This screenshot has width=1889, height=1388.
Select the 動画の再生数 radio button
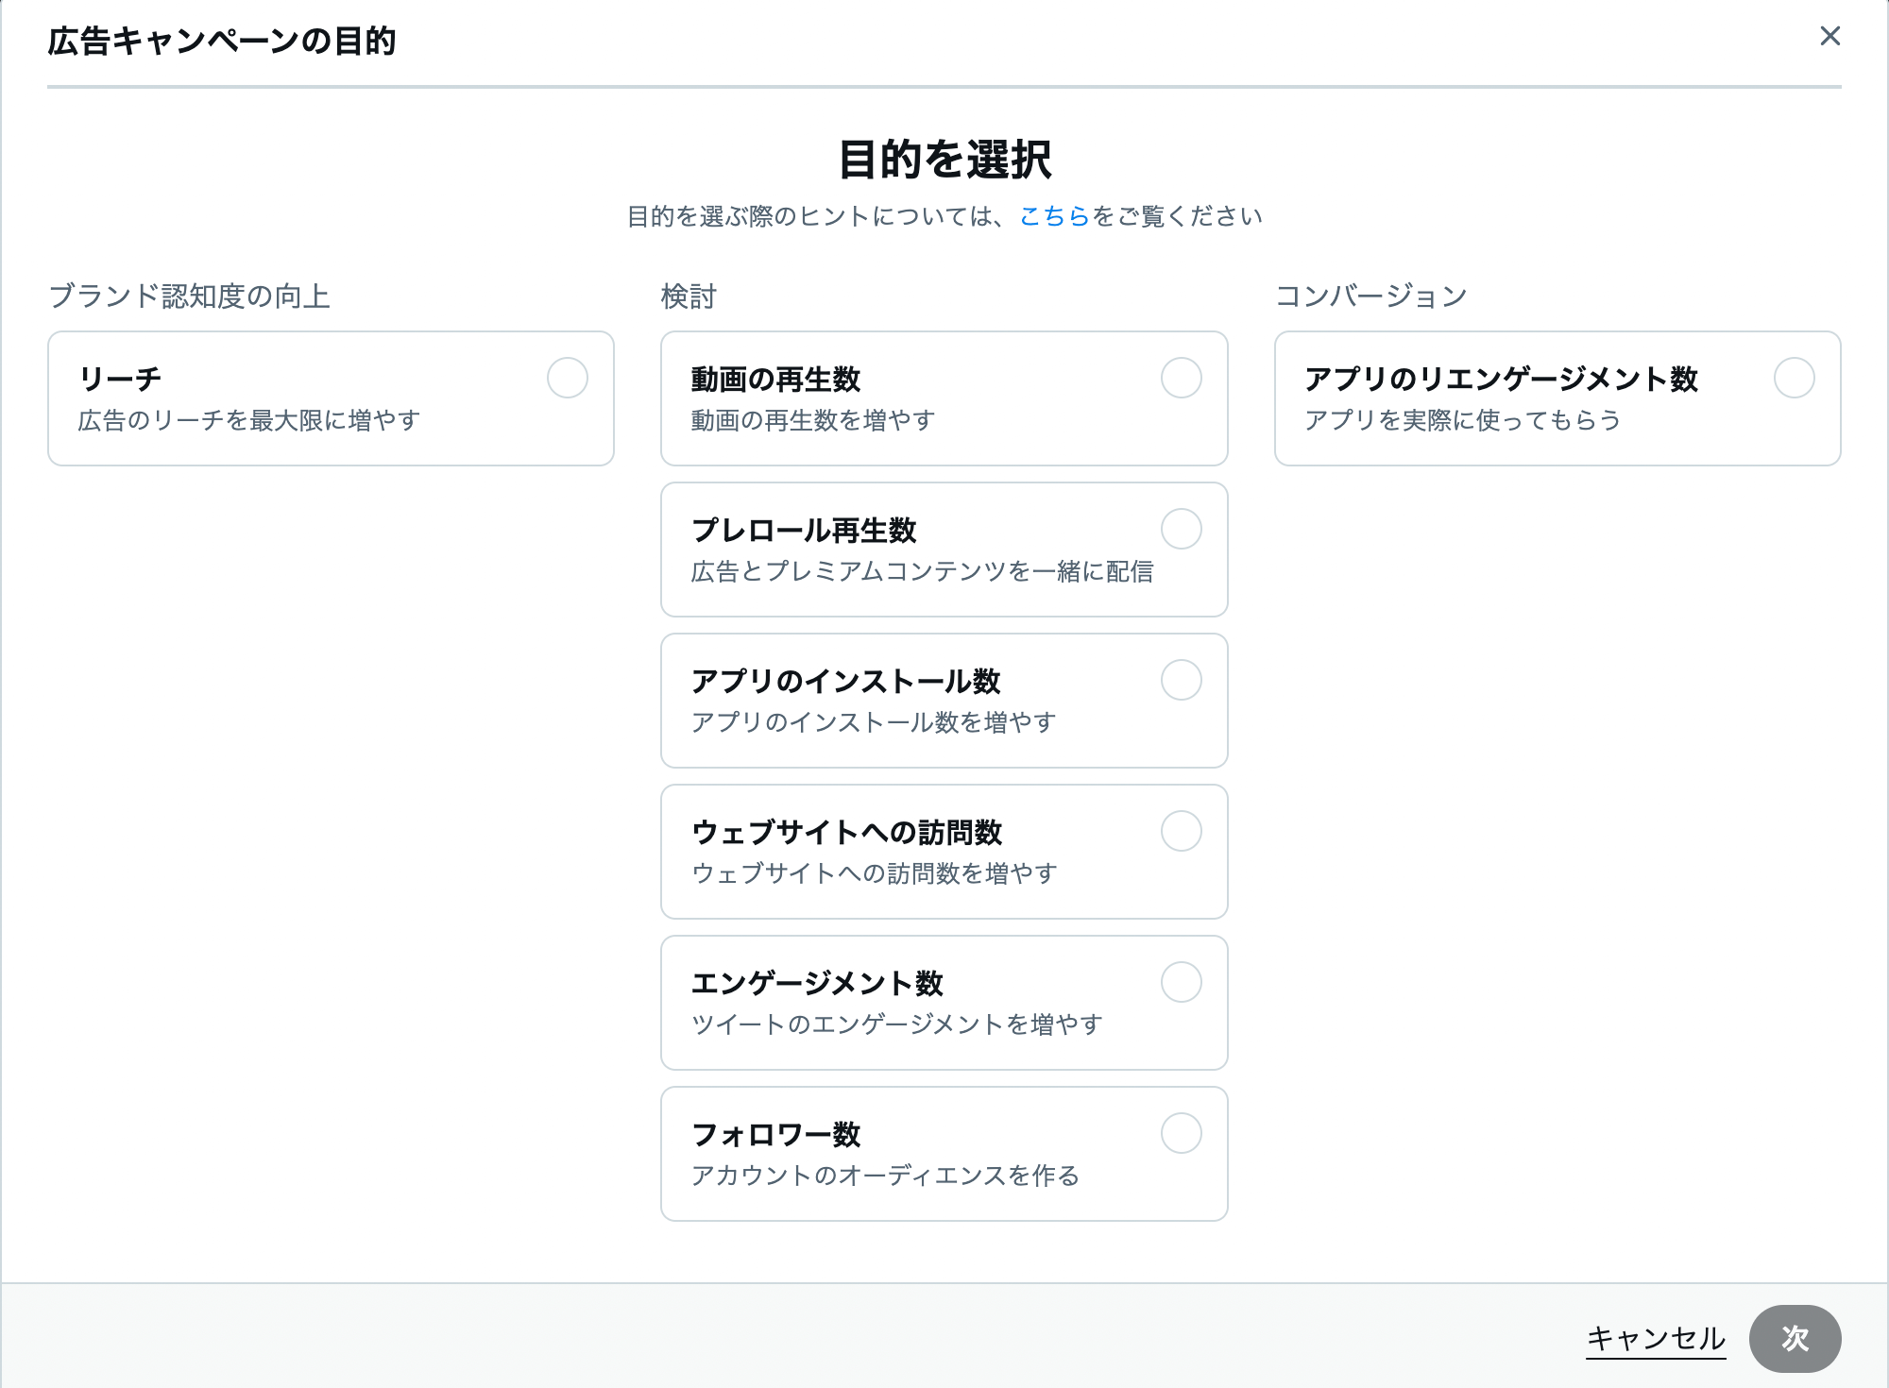(x=1181, y=378)
